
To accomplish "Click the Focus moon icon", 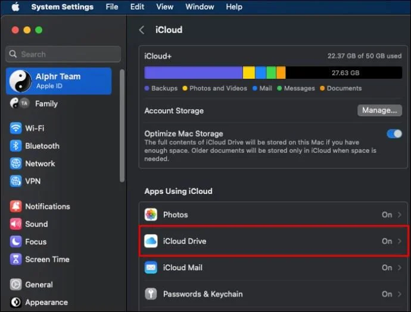I will click(15, 242).
